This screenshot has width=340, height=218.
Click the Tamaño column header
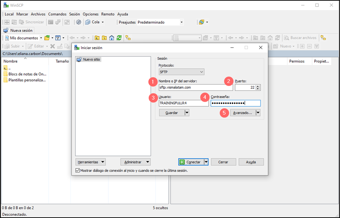point(60,61)
